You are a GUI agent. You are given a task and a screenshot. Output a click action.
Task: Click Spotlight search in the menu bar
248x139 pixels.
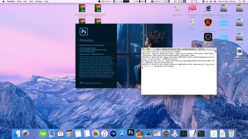click(x=240, y=2)
